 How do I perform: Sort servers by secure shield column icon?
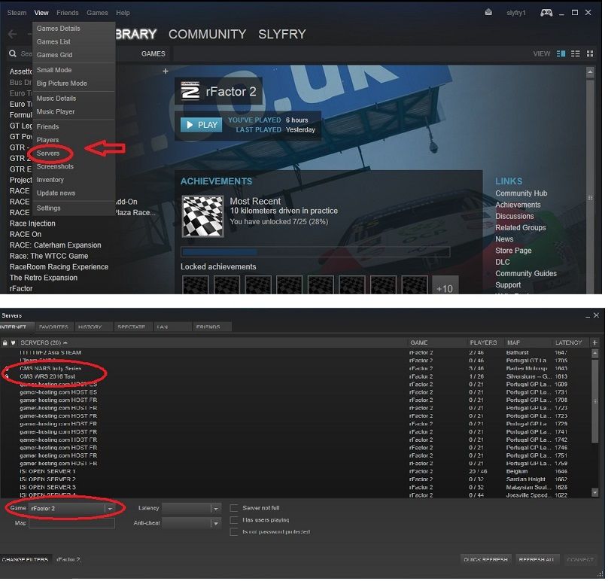click(14, 343)
